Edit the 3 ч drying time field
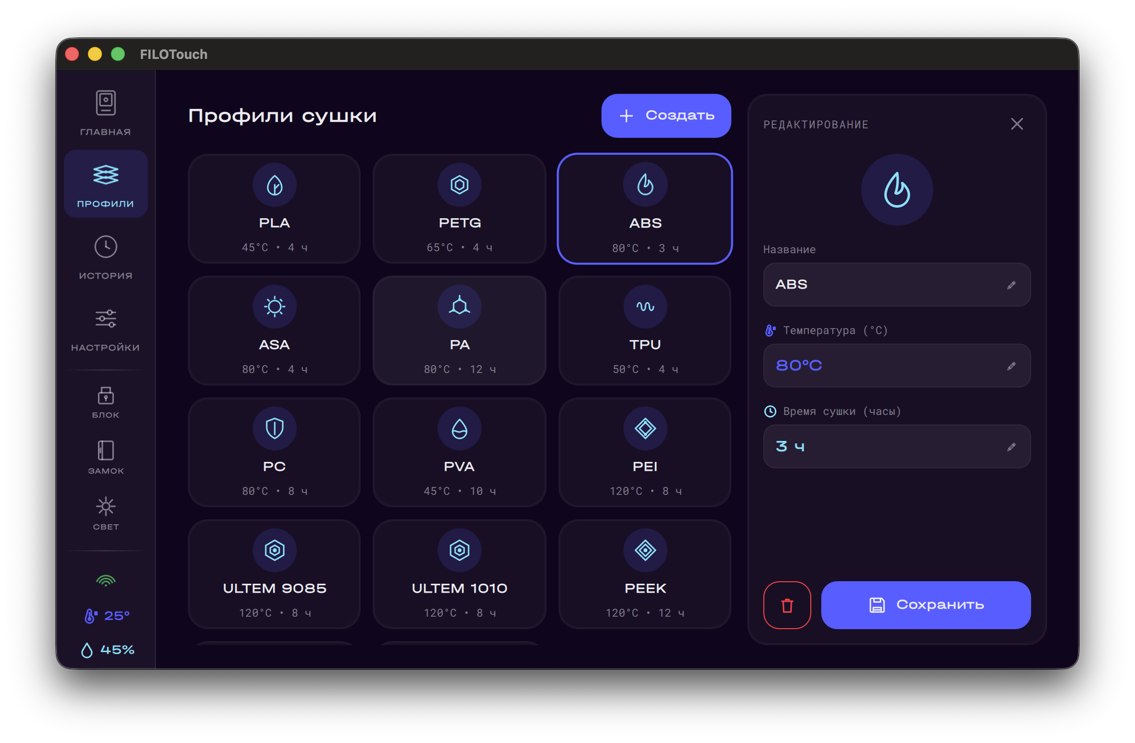Screen dimensions: 1135x743 click(896, 446)
